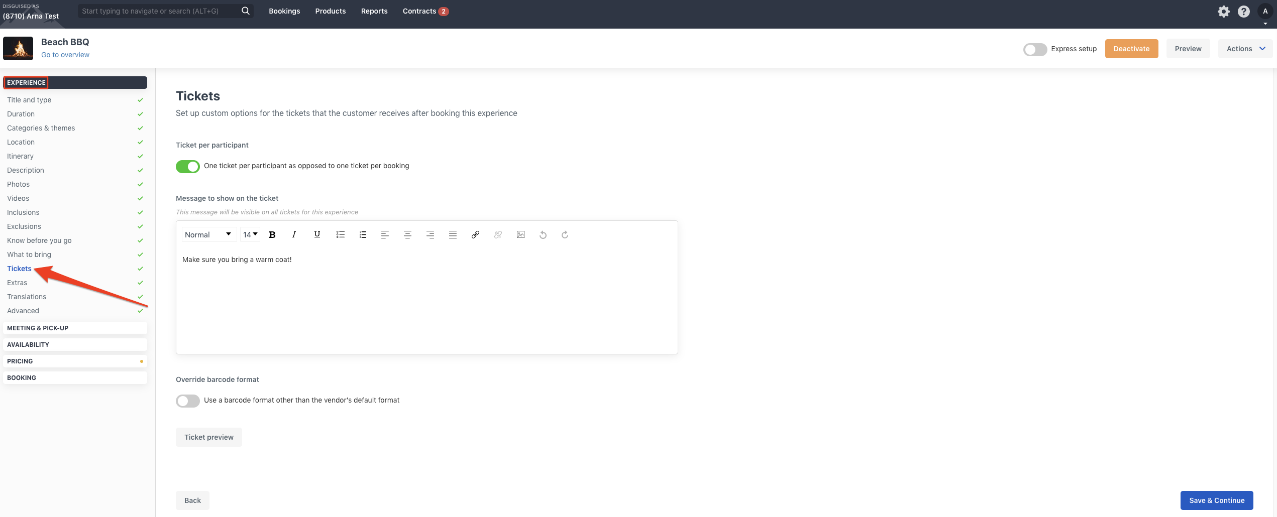Open the settings gear icon

click(1223, 12)
